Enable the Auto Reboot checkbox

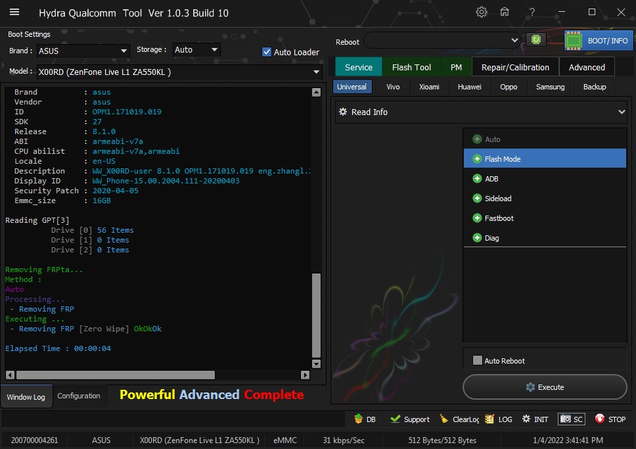[x=478, y=360]
